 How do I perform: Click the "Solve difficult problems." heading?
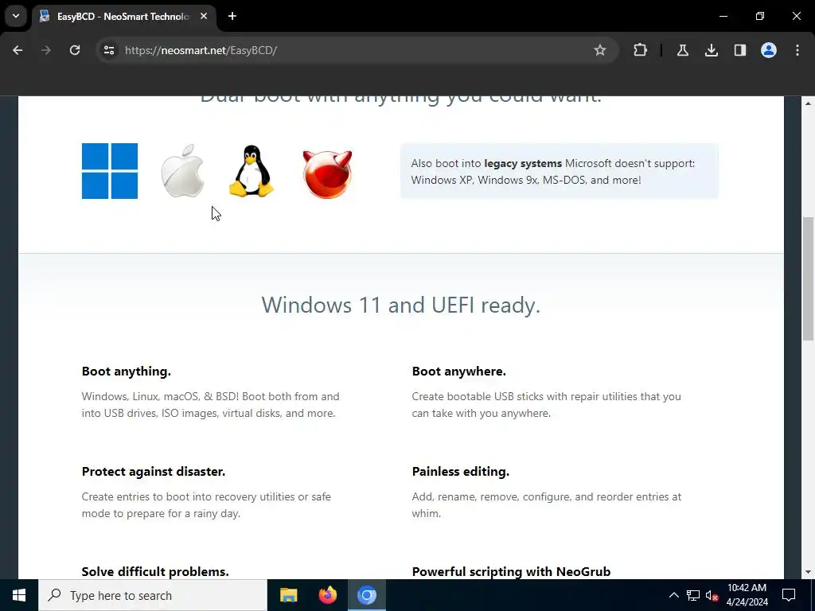point(155,571)
